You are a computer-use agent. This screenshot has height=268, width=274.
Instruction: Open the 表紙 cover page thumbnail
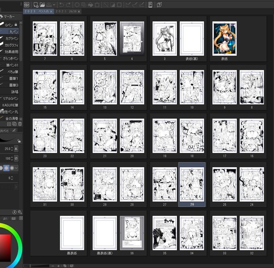click(x=224, y=39)
